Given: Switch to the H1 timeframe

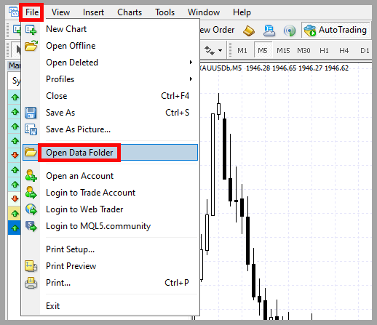Looking at the screenshot, I should (x=324, y=50).
